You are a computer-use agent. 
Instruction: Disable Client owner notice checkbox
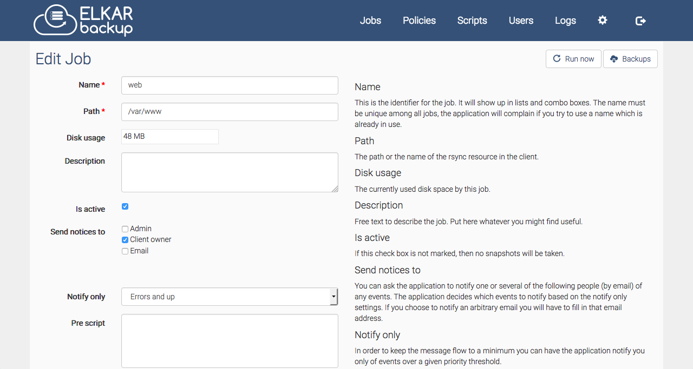125,240
